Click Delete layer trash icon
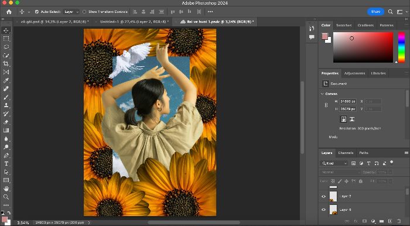410x226 pixels. (399, 221)
